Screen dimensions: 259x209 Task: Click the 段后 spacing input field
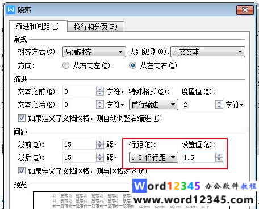(80, 157)
